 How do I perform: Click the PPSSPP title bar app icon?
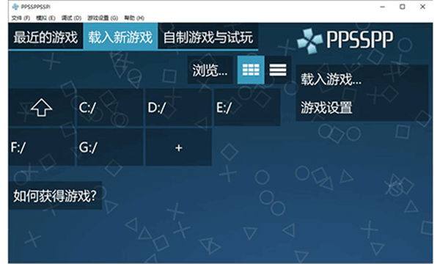point(15,7)
